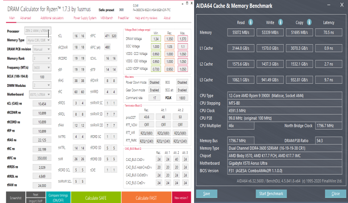Click the Read info icon in AIDA64

point(251,22)
